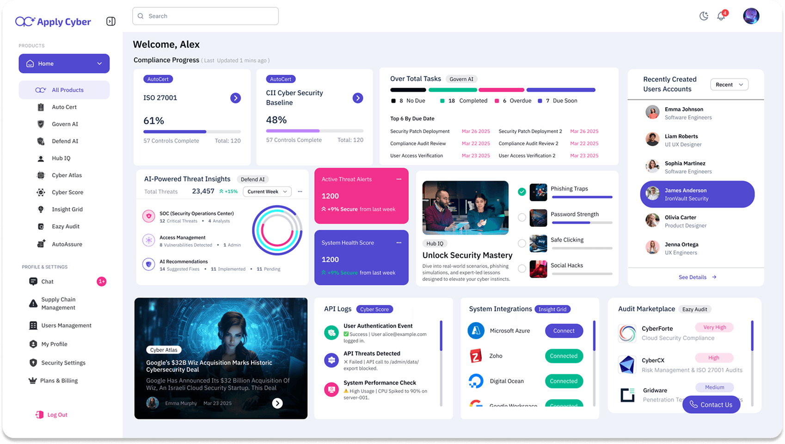Select James Anderson in recent users
This screenshot has width=785, height=444.
click(697, 194)
